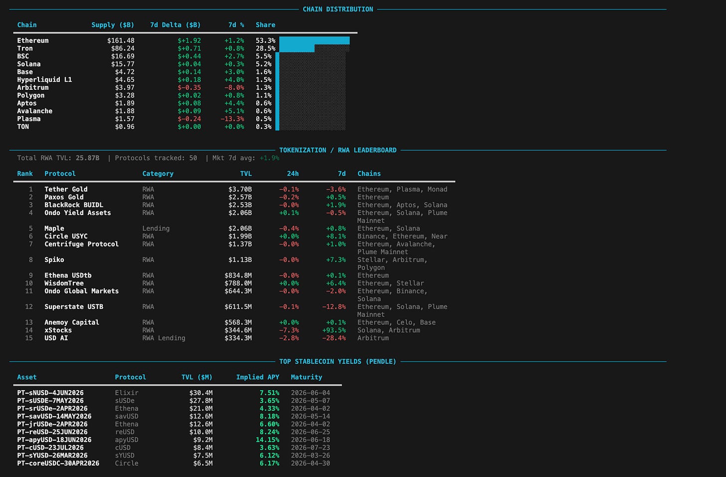Image resolution: width=726 pixels, height=477 pixels.
Task: Click the Lending category for Maple
Action: click(156, 229)
